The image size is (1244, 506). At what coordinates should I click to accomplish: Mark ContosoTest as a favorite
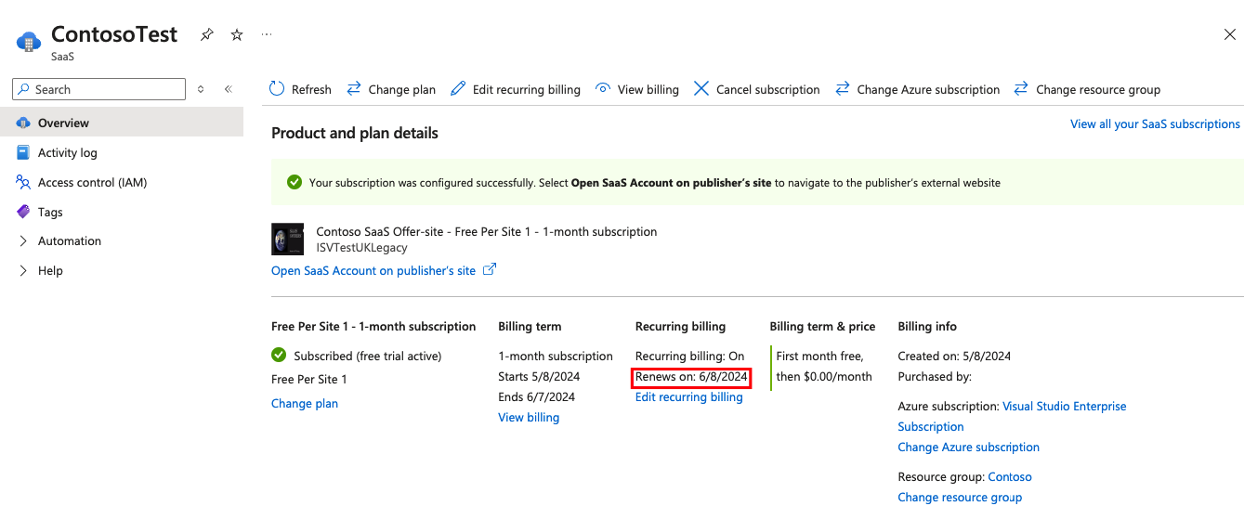237,34
